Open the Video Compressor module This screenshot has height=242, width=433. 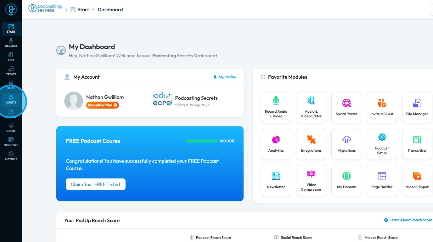pyautogui.click(x=311, y=180)
